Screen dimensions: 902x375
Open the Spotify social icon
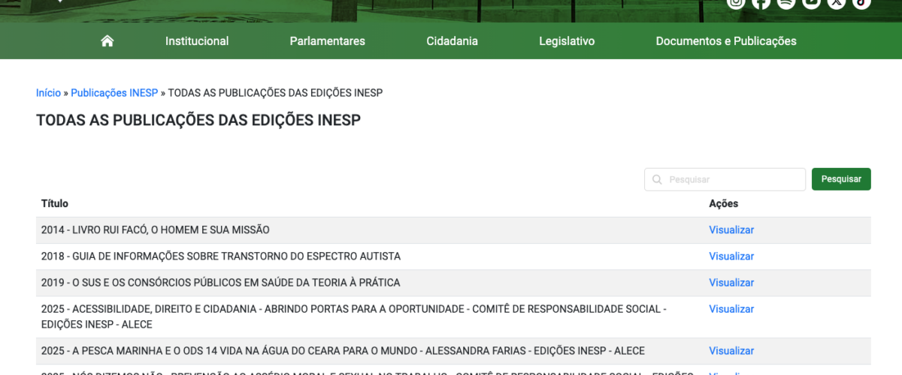pos(786,2)
